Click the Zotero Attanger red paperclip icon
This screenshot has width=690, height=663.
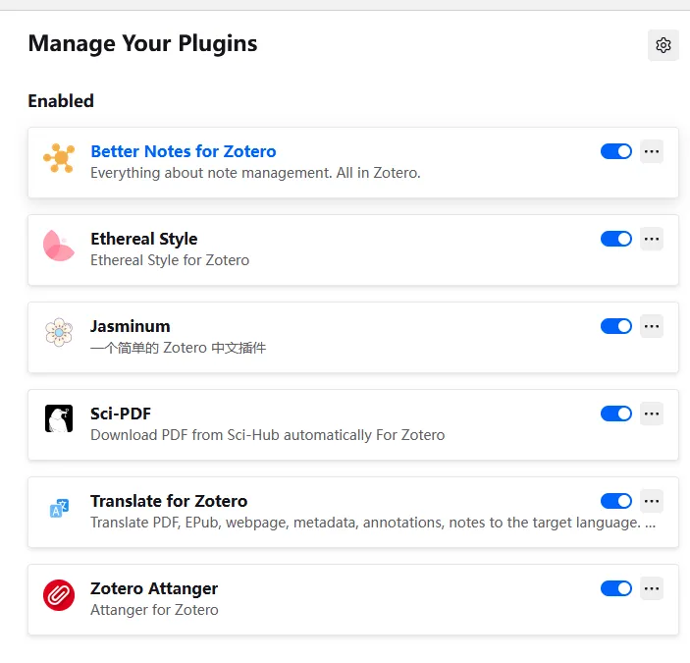click(59, 595)
